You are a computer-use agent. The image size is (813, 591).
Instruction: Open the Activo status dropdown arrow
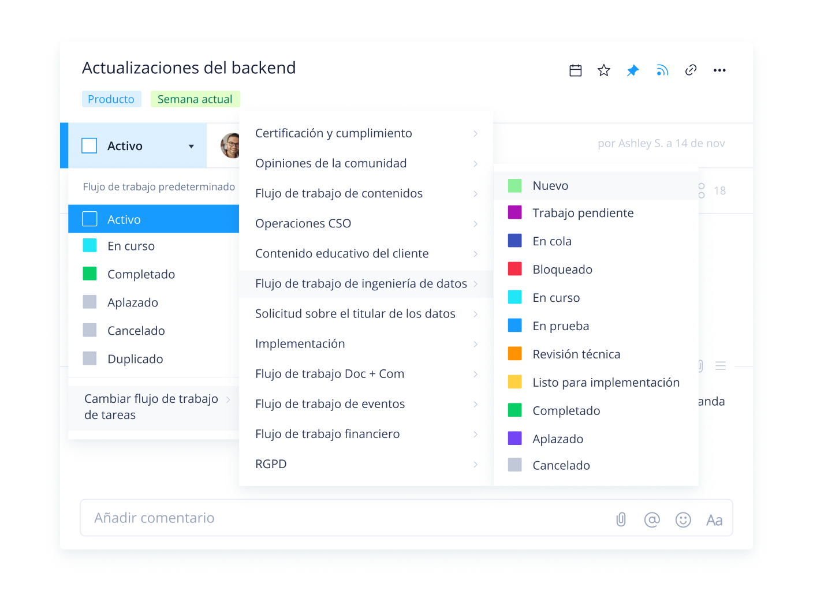coord(191,147)
